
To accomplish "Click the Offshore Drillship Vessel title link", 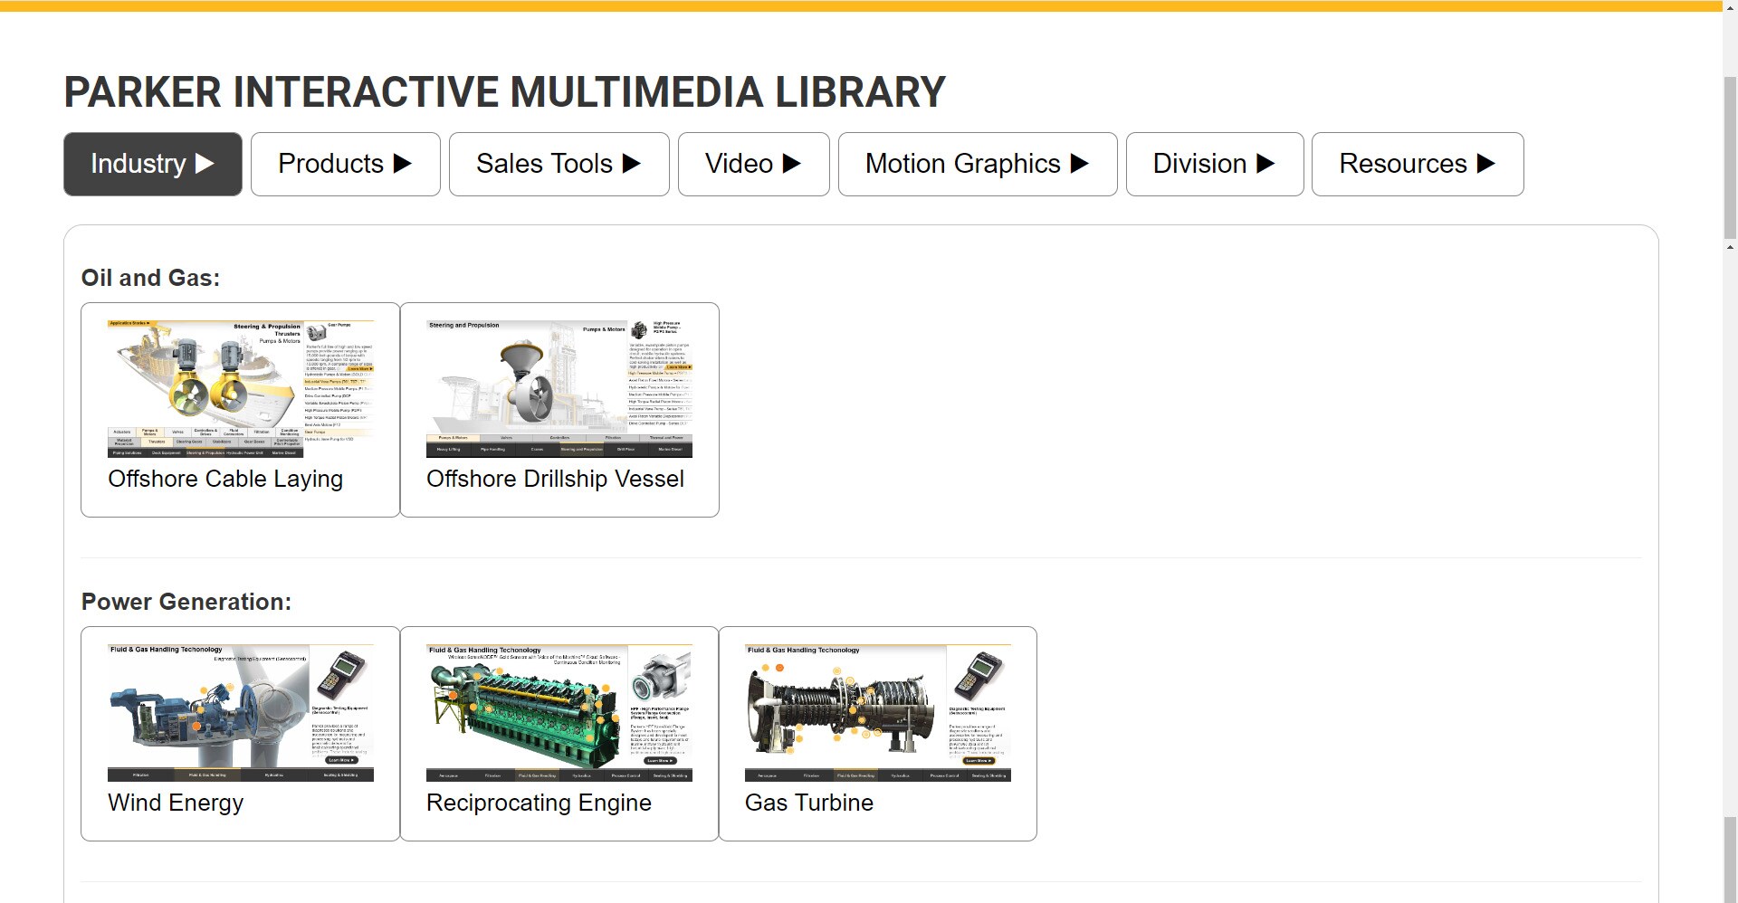I will click(555, 479).
